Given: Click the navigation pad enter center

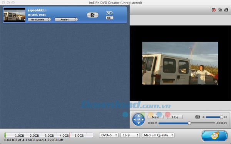Looking at the screenshot, I should point(139,119).
